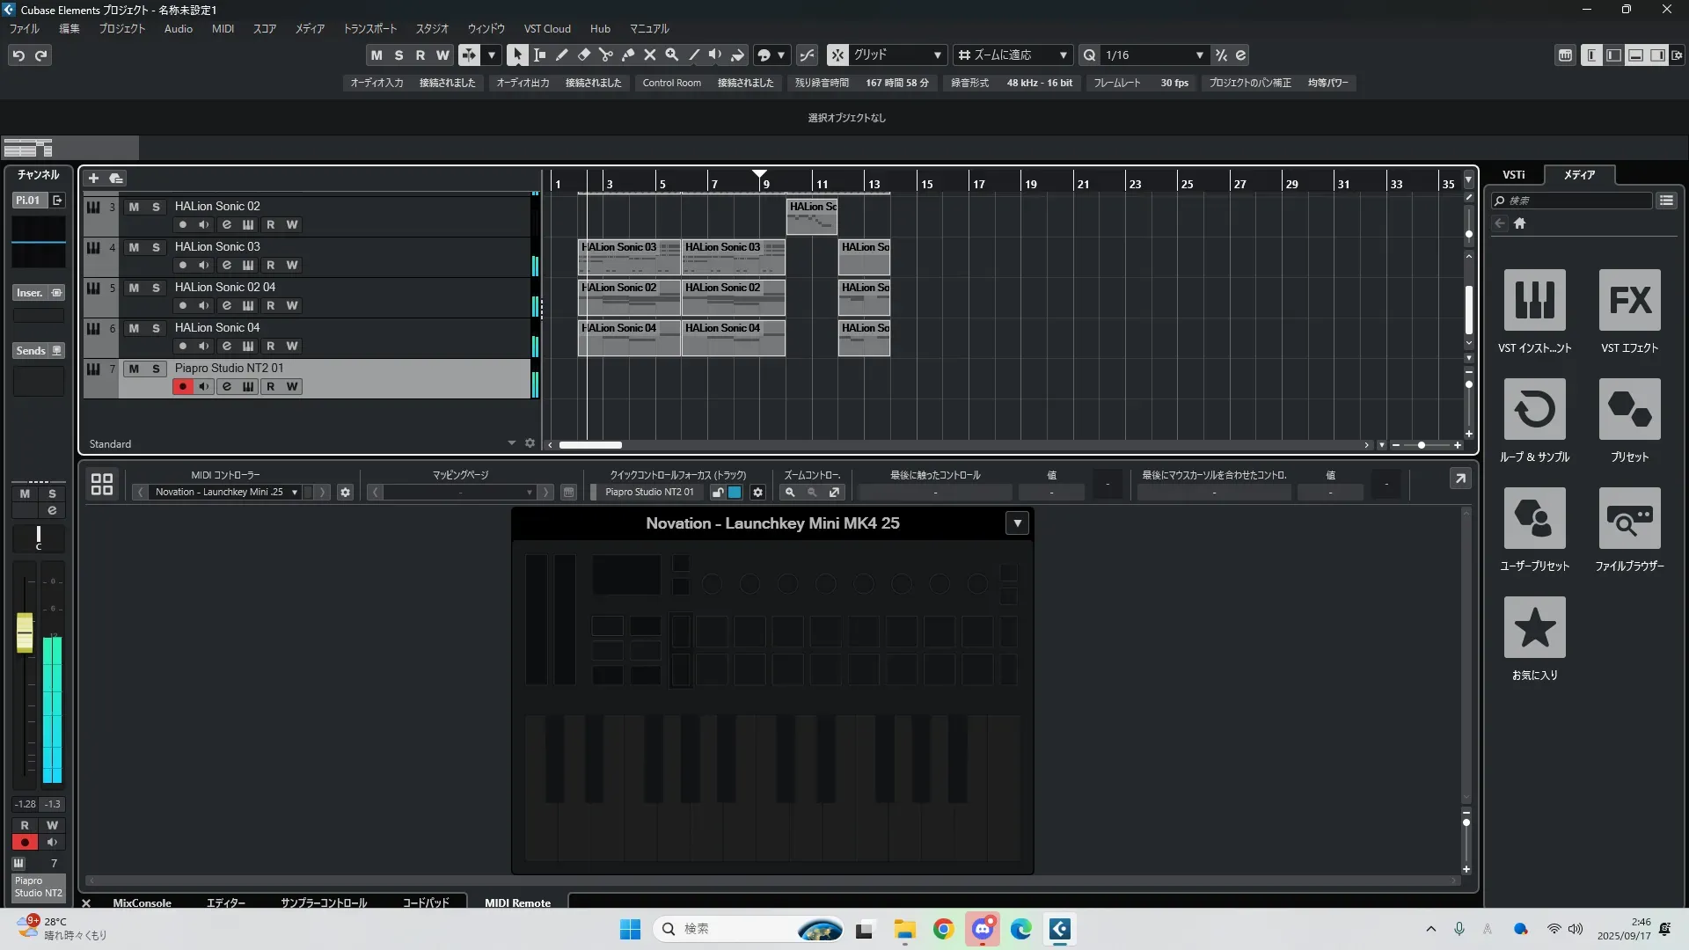This screenshot has width=1689, height=950.
Task: Open VST Effects in Media panel
Action: [1629, 301]
